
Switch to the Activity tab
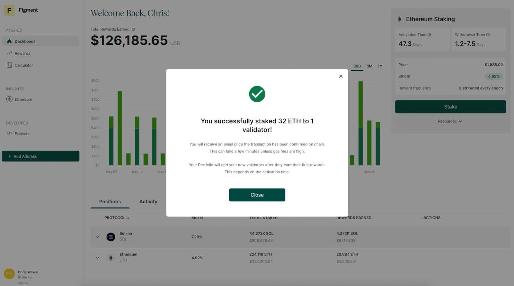(x=148, y=202)
